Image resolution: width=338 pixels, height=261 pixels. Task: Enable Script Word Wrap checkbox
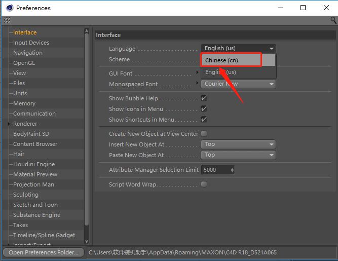pos(204,184)
